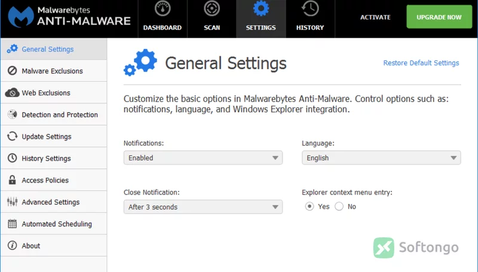Image resolution: width=478 pixels, height=272 pixels.
Task: Open the Notifications dropdown showing Enabled
Action: tap(203, 158)
